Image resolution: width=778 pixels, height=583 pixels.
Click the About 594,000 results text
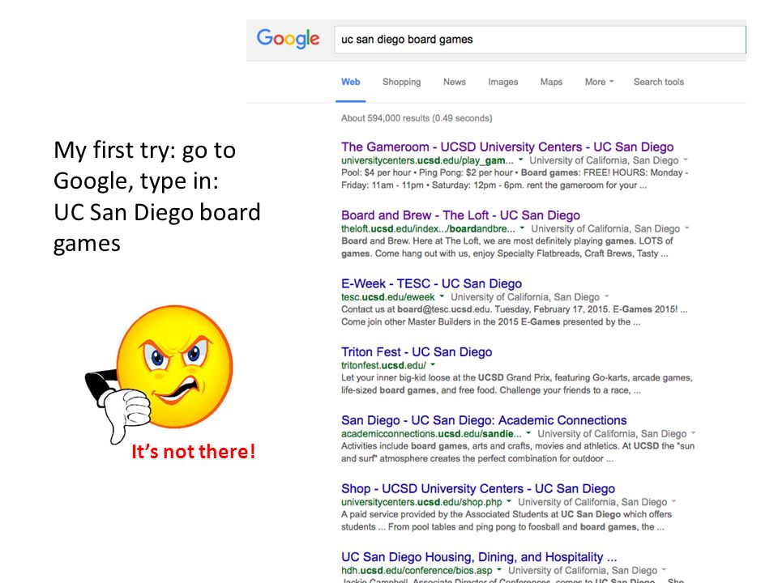click(417, 118)
